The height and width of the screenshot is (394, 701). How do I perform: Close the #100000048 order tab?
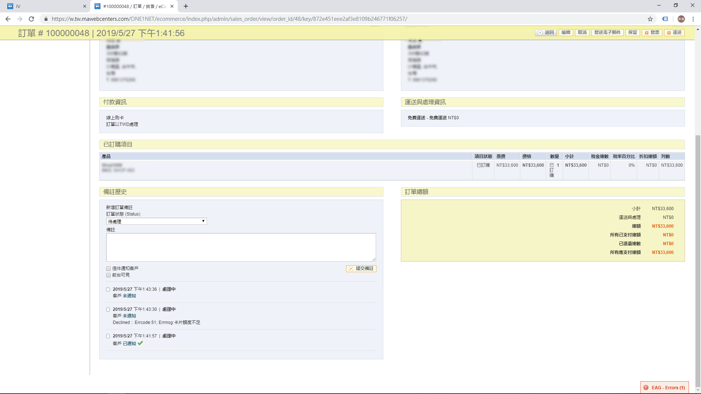172,6
